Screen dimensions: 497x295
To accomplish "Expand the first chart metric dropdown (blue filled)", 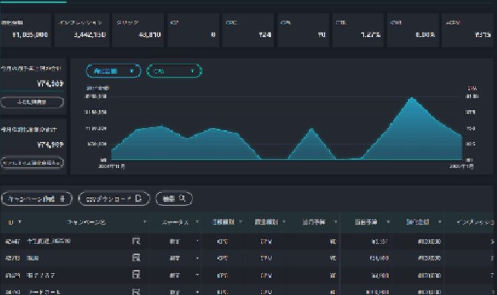I will [x=114, y=70].
